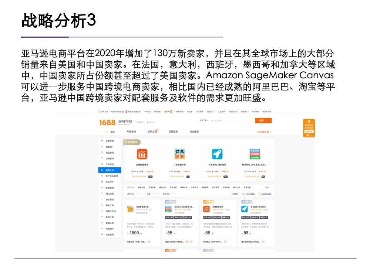The height and width of the screenshot is (277, 370).
Task: Uncheck the 1688移动端 checkbox
Action: (x=260, y=193)
